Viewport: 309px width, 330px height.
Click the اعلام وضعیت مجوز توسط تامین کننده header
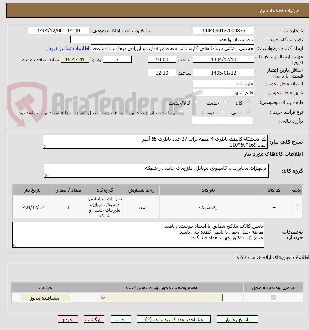(x=161, y=288)
